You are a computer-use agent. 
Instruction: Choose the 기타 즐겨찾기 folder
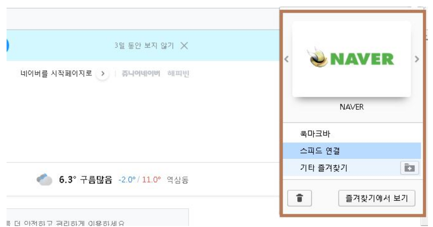pyautogui.click(x=341, y=168)
